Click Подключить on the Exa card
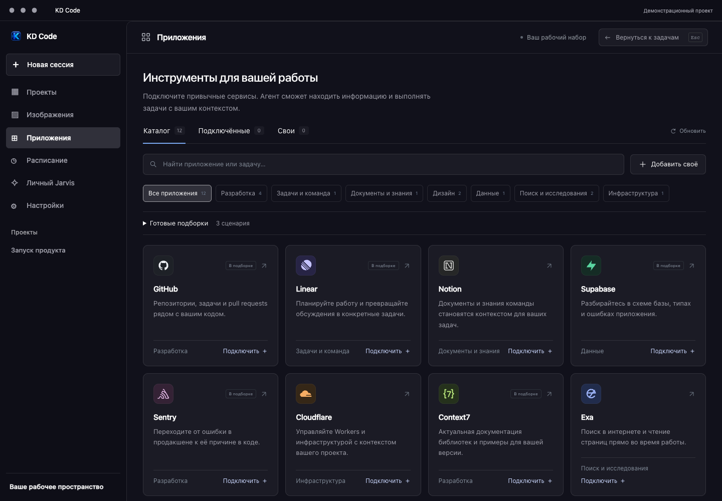Viewport: 722px width, 501px height. coord(603,481)
